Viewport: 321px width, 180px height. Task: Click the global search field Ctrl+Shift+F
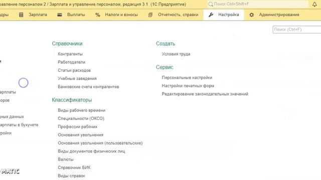(258, 4)
